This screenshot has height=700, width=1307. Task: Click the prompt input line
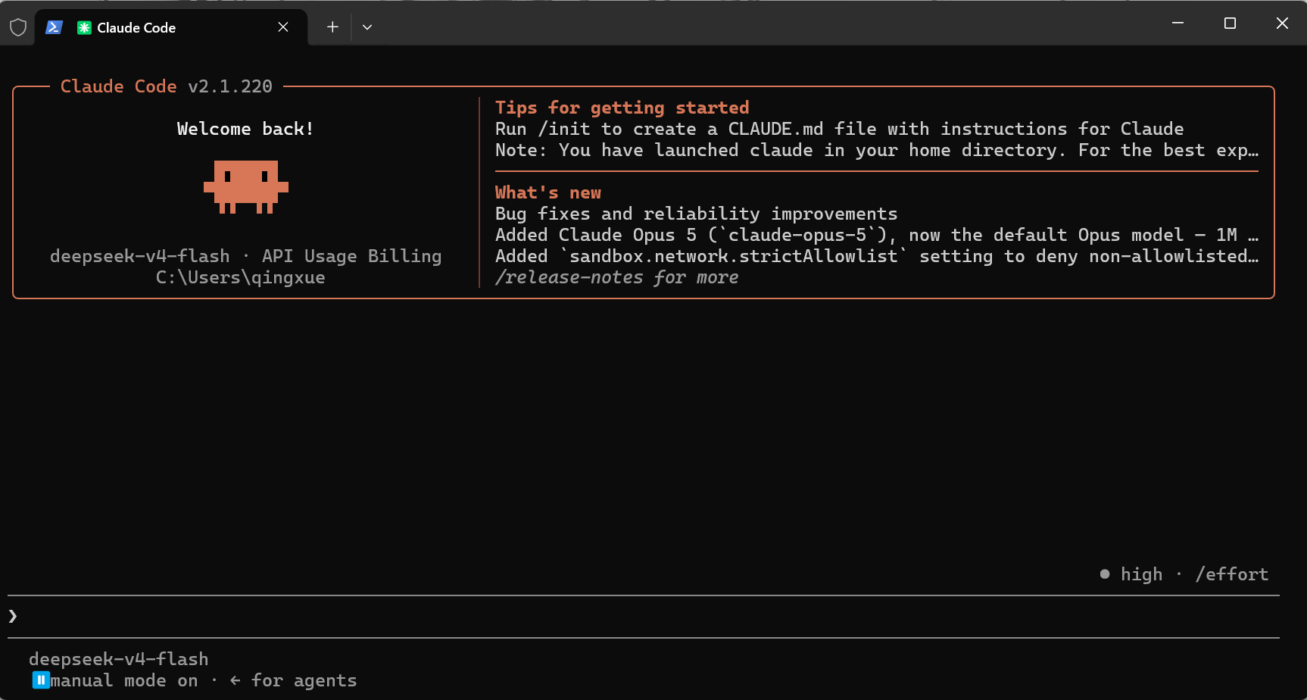644,616
